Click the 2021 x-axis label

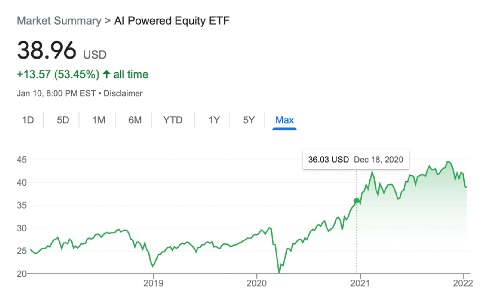(360, 283)
